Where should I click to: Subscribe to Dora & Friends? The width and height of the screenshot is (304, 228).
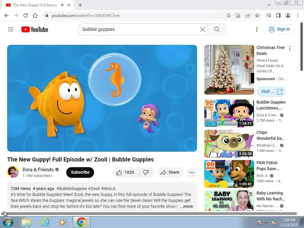click(80, 172)
